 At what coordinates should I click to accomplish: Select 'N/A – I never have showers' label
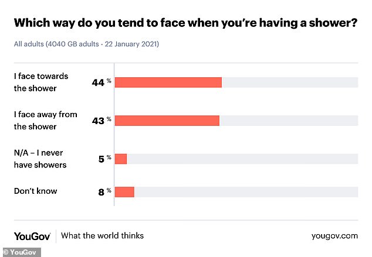pyautogui.click(x=40, y=159)
